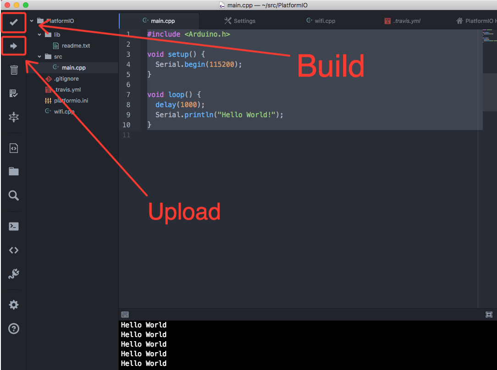Maximize the serial output panel
The height and width of the screenshot is (370, 497).
(x=489, y=315)
